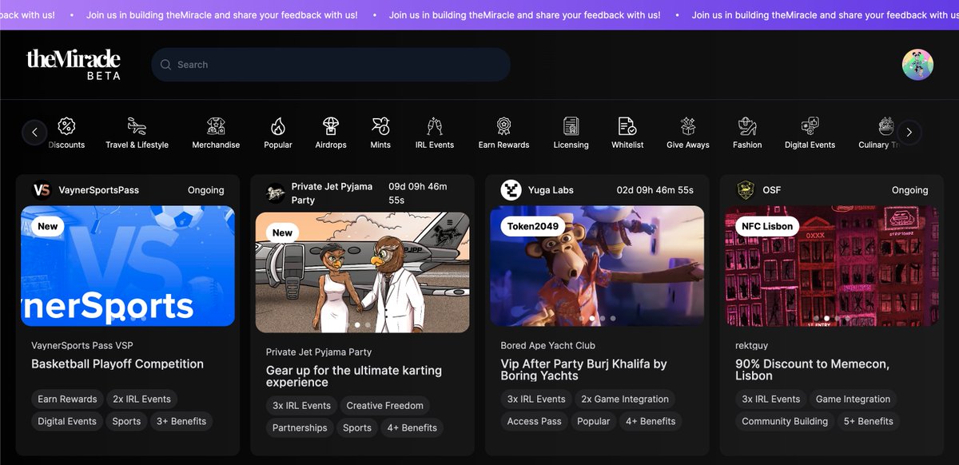Click the Private Jet Pyjama Party logo
959x465 pixels.
pyautogui.click(x=277, y=193)
